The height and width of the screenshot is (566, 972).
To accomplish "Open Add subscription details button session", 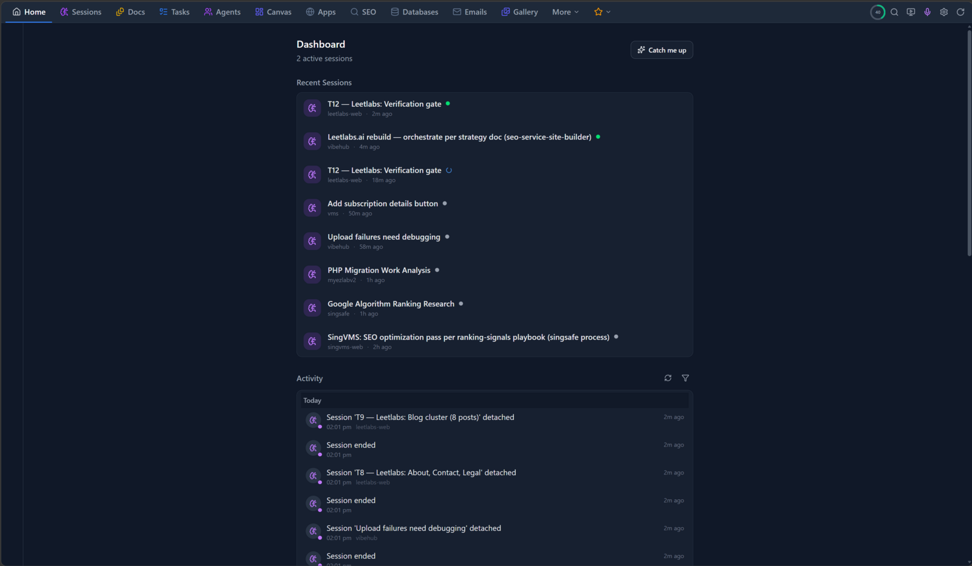I will click(x=495, y=207).
